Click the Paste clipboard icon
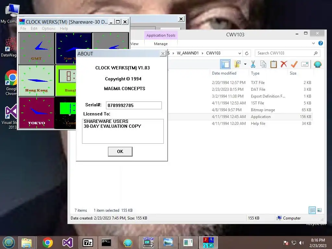 point(273,64)
